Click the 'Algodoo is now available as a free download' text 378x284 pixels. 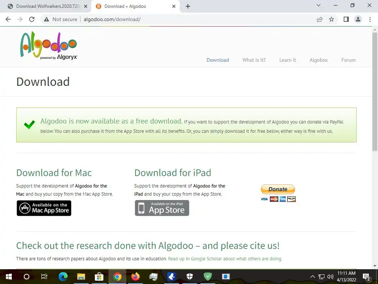click(111, 121)
